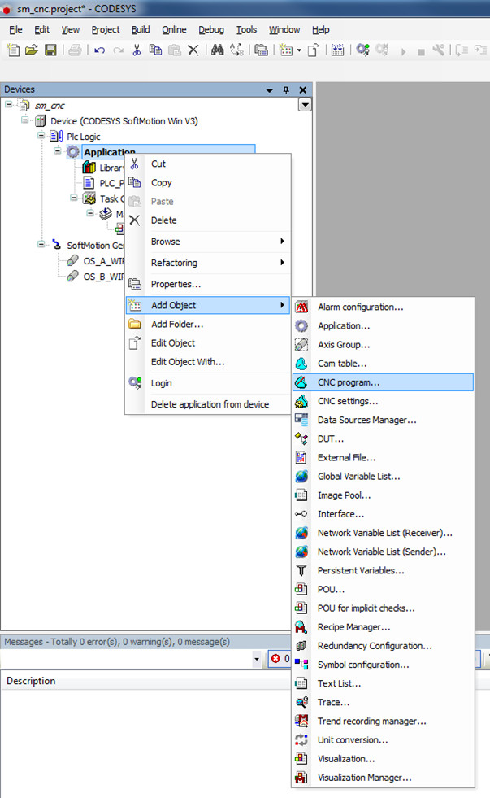
Task: Click the Login gear toolbar icon
Action: point(362,50)
